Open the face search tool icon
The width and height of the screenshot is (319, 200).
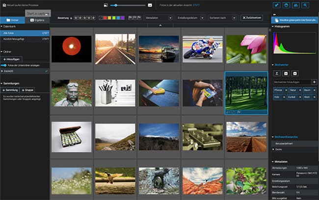pyautogui.click(x=286, y=5)
